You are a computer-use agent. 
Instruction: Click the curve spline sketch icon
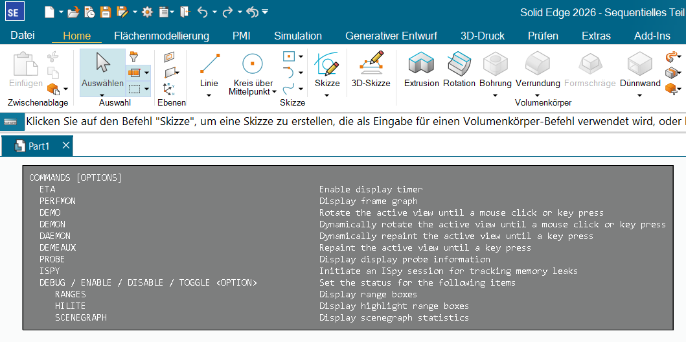pyautogui.click(x=288, y=89)
